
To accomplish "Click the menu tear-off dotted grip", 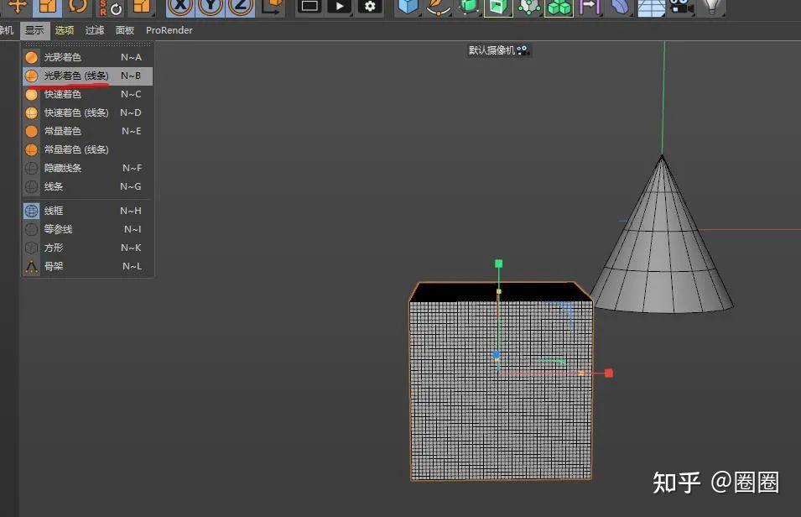I will coord(87,44).
